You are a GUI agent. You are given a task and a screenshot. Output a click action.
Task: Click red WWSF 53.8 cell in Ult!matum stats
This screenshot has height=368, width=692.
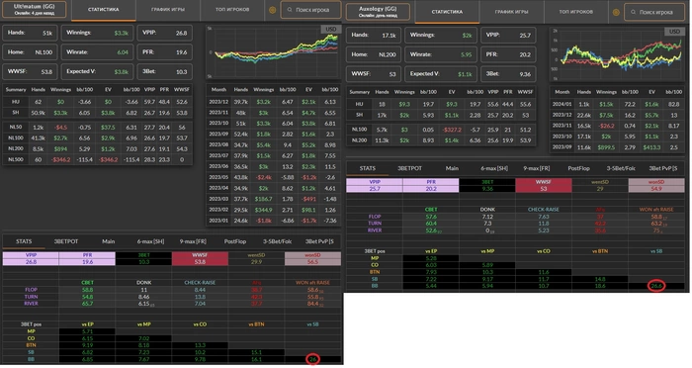pyautogui.click(x=200, y=259)
